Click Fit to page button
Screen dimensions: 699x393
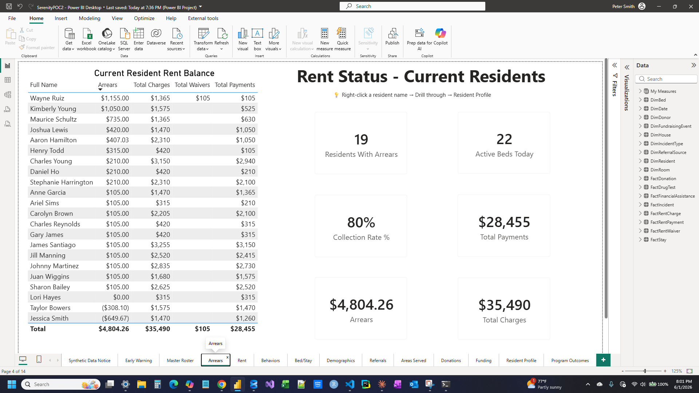coord(690,371)
